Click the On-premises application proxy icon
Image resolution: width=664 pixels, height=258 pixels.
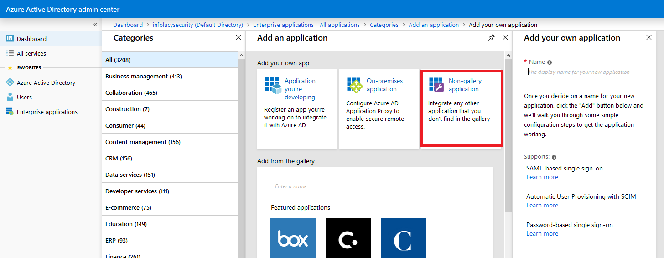(x=354, y=85)
